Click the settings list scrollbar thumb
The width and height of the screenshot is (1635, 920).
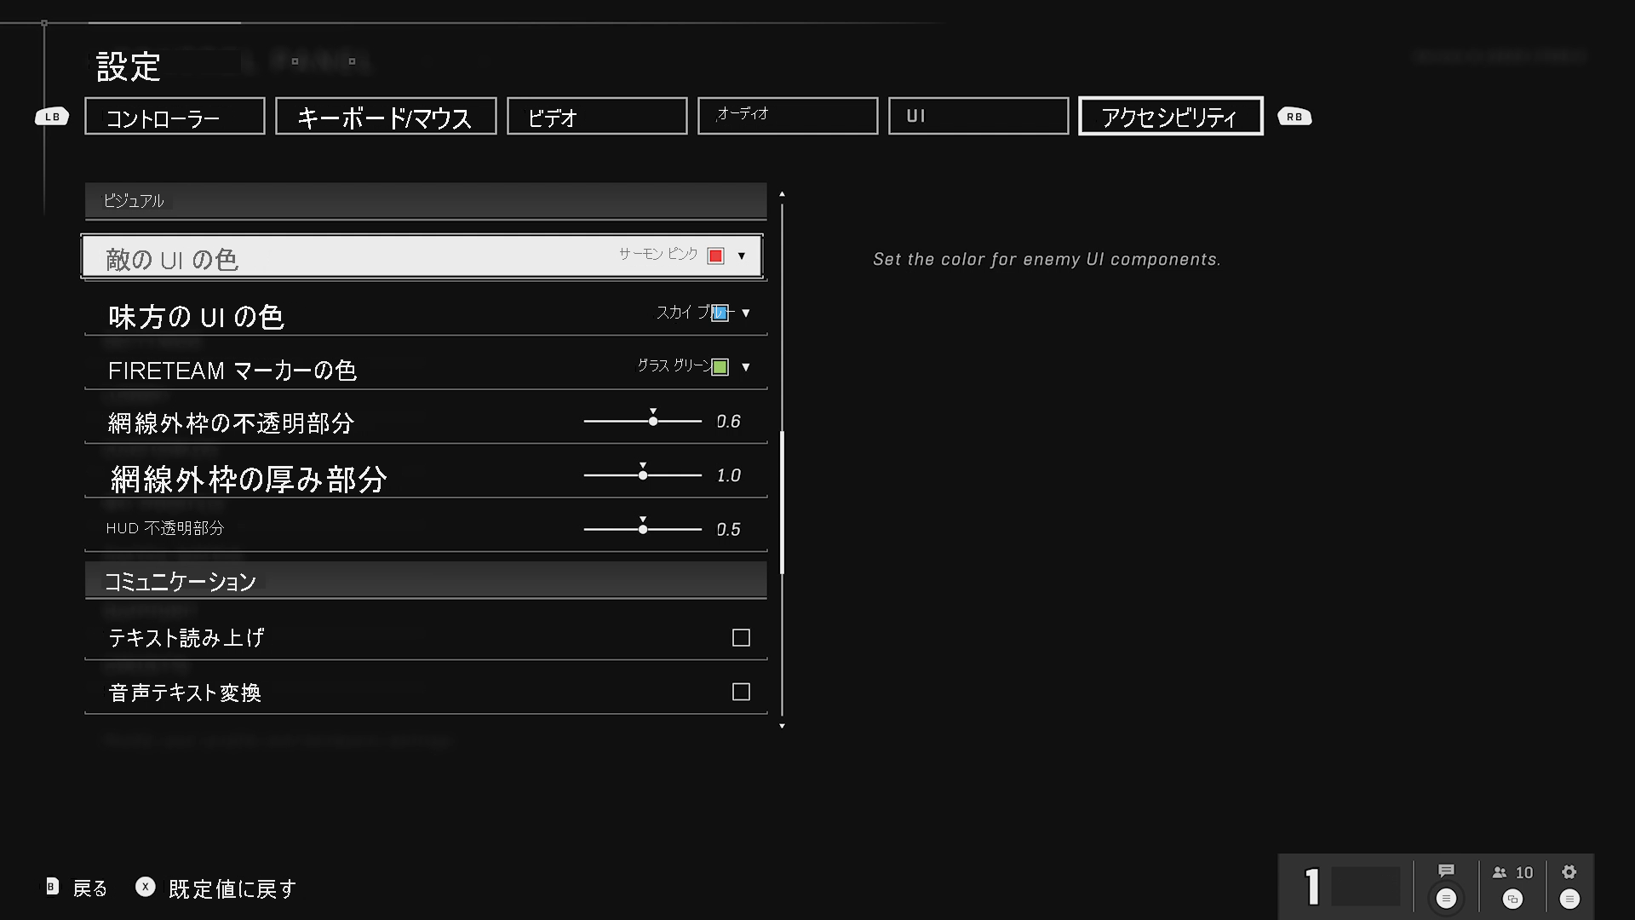(x=782, y=503)
